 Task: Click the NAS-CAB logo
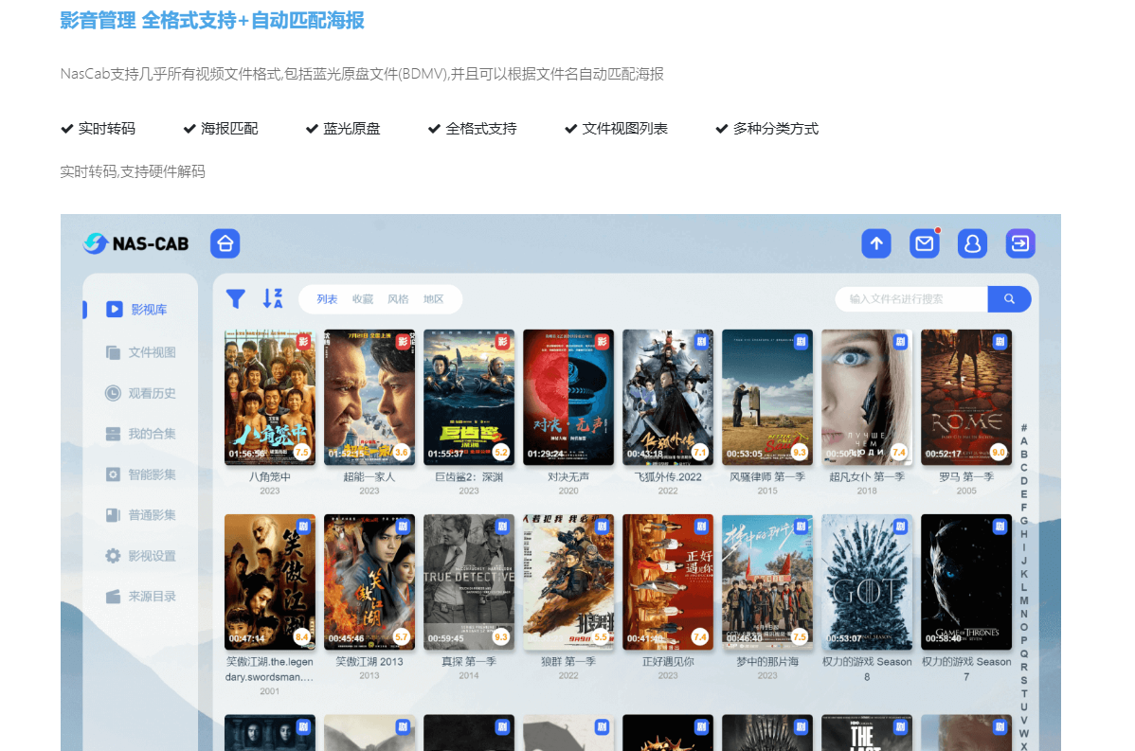click(x=136, y=243)
